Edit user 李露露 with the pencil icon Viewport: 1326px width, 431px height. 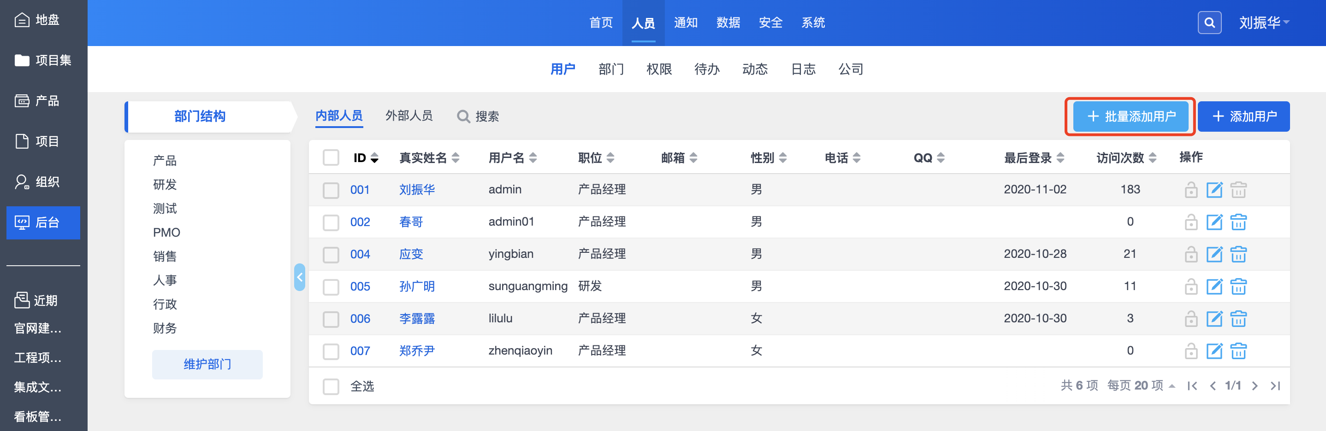(x=1214, y=319)
